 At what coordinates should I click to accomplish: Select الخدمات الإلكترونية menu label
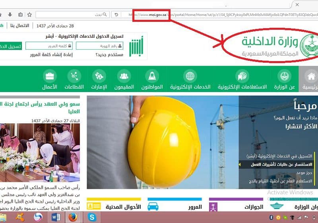190,87
